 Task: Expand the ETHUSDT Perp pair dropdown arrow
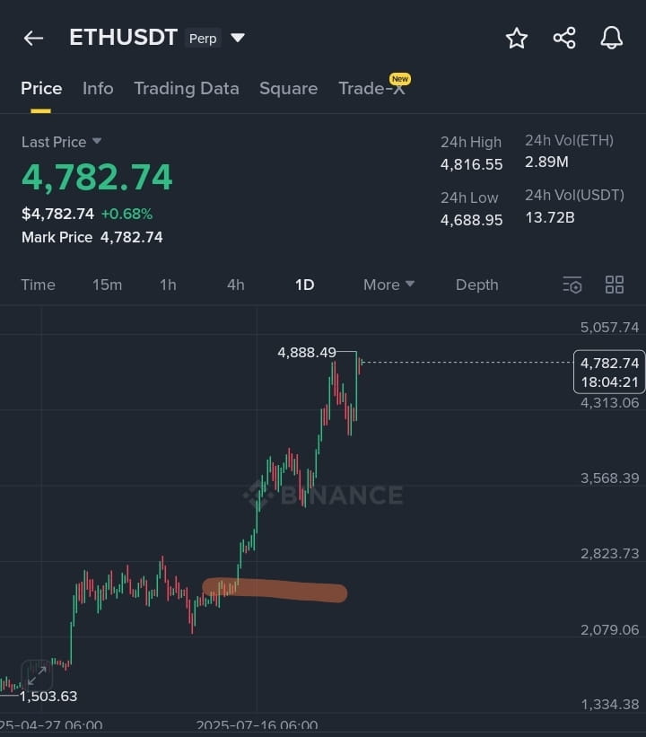[x=238, y=38]
